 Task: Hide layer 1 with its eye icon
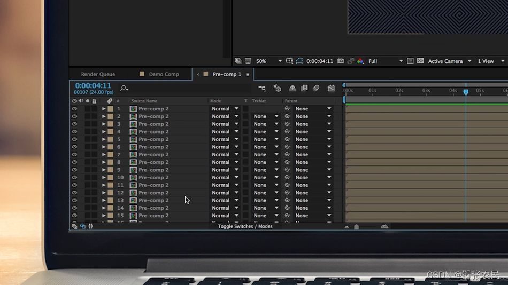point(74,109)
